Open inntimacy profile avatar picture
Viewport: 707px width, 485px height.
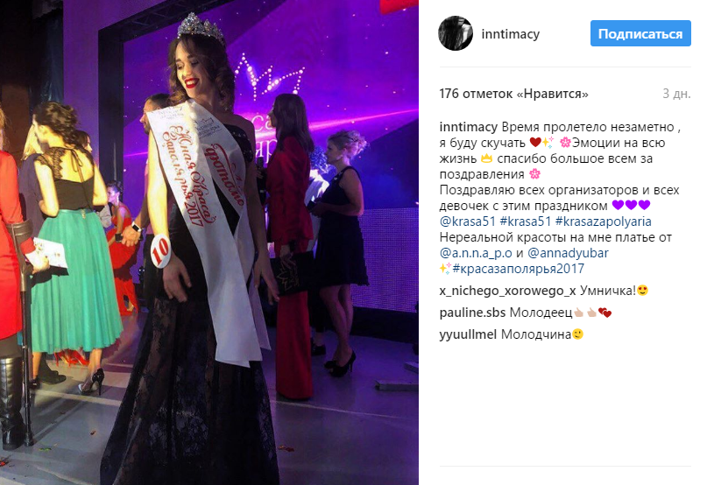(x=456, y=33)
